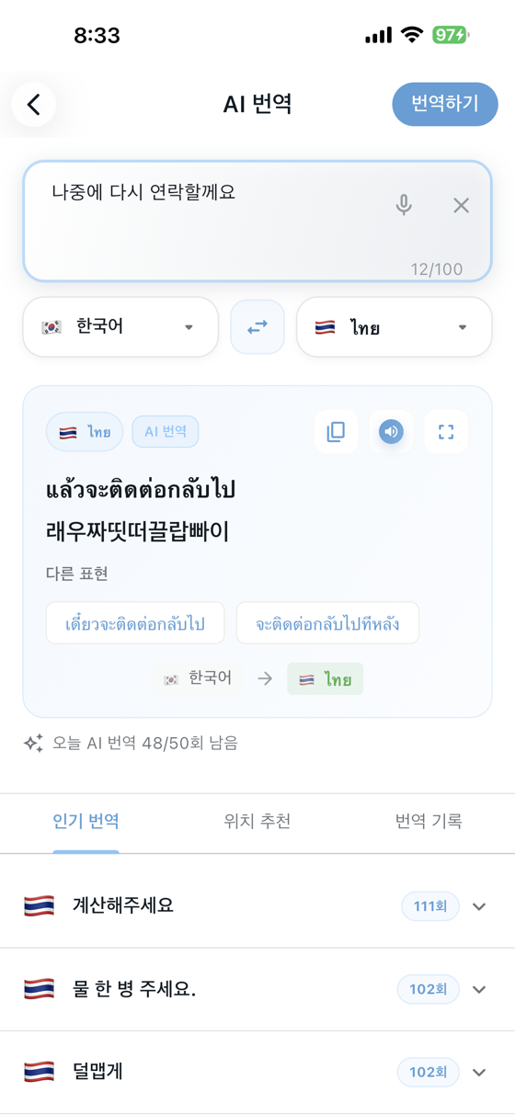Image resolution: width=515 pixels, height=1115 pixels.
Task: Tap Thai flag beside 계산해주세요
Action: coord(39,906)
